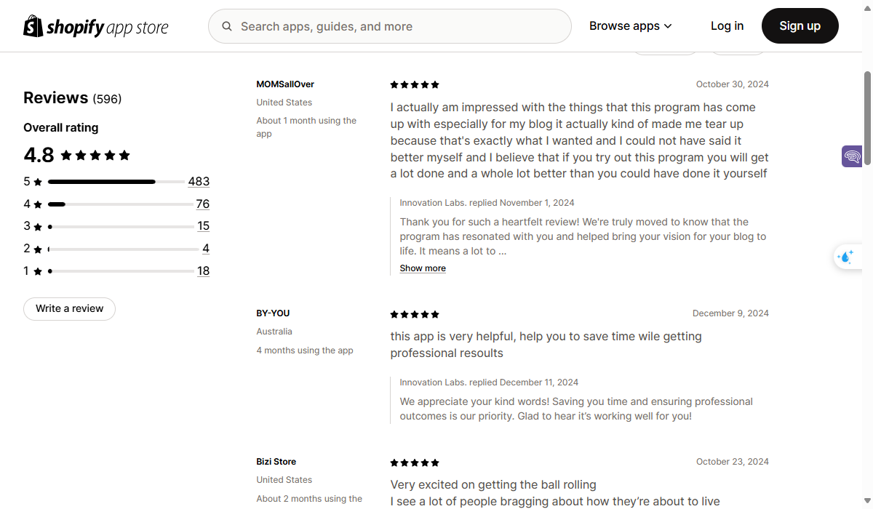Image resolution: width=873 pixels, height=509 pixels.
Task: Click the five-star rating on MOMSallOver review
Action: (x=415, y=85)
